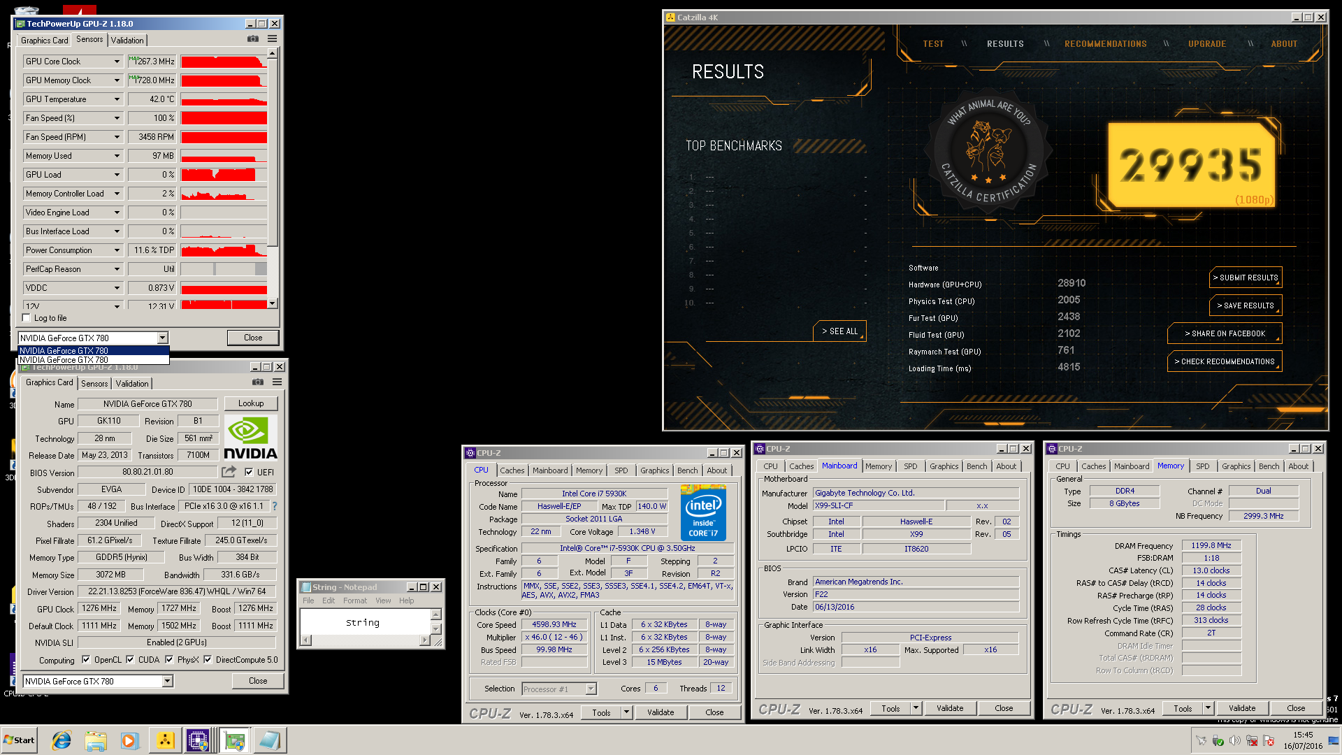Click the GPU-Z Lookup button
The width and height of the screenshot is (1342, 755).
[251, 403]
